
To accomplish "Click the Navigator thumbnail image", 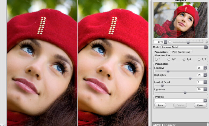I will pos(180,20).
